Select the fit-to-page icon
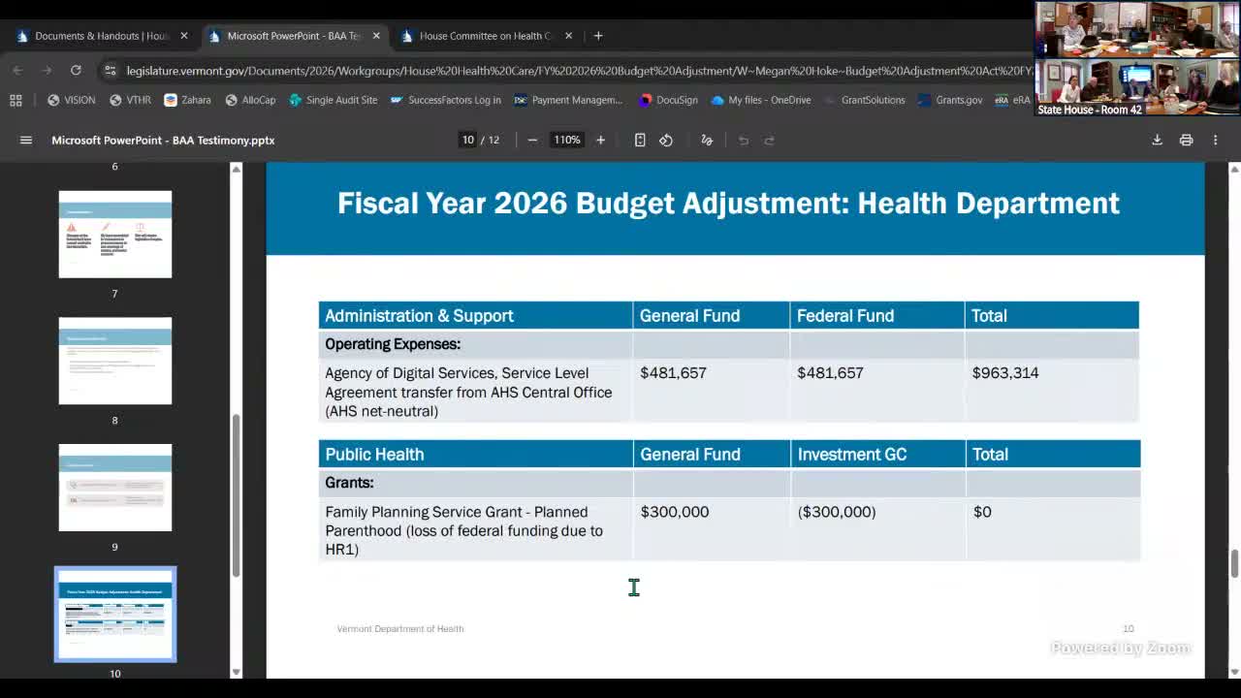1241x698 pixels. click(640, 140)
